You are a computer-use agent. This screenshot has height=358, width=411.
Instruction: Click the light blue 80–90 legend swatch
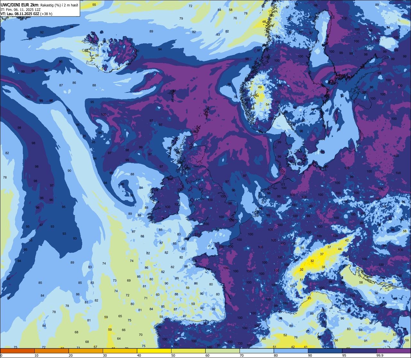291,351
